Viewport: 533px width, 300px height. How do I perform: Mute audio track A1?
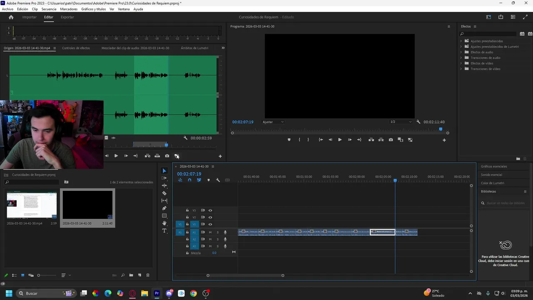tap(210, 232)
